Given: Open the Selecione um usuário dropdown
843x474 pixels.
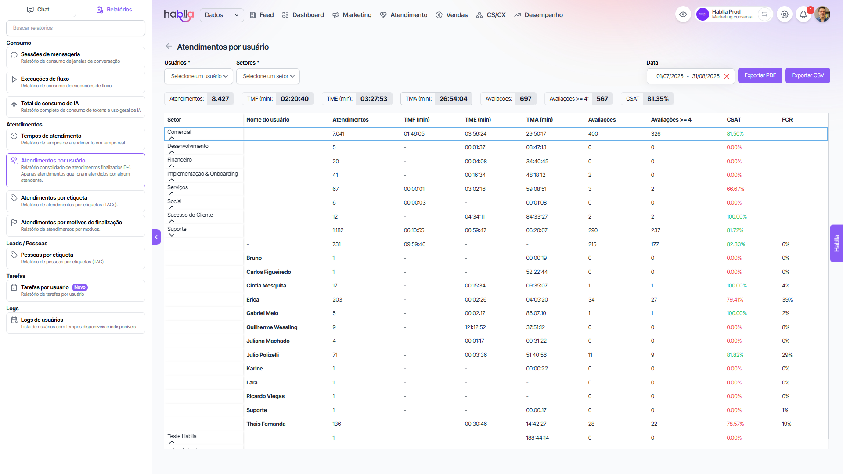Looking at the screenshot, I should click(x=199, y=76).
